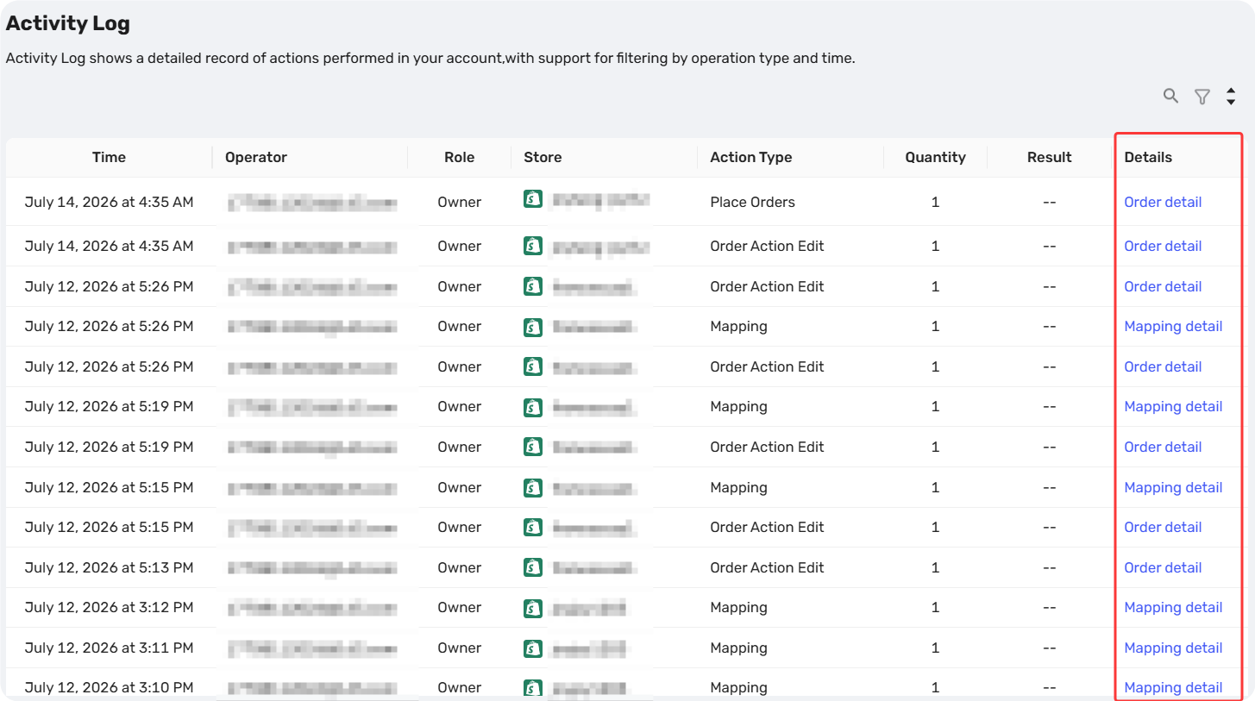This screenshot has height=701, width=1255.
Task: Open Order detail for the Place Orders row
Action: pyautogui.click(x=1163, y=202)
